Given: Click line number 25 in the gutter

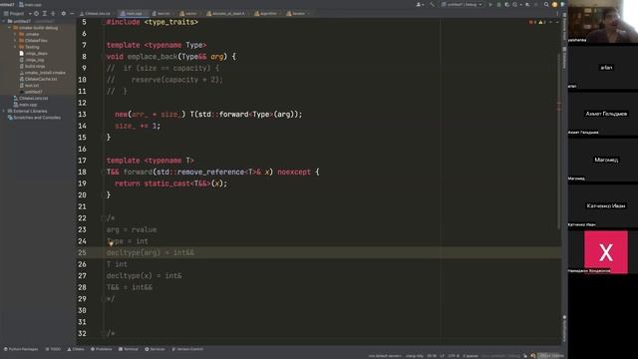Looking at the screenshot, I should pyautogui.click(x=82, y=252).
